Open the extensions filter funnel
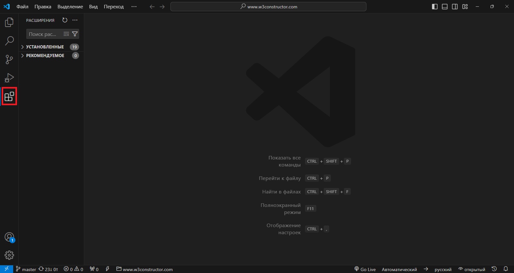The height and width of the screenshot is (273, 514). coord(75,34)
